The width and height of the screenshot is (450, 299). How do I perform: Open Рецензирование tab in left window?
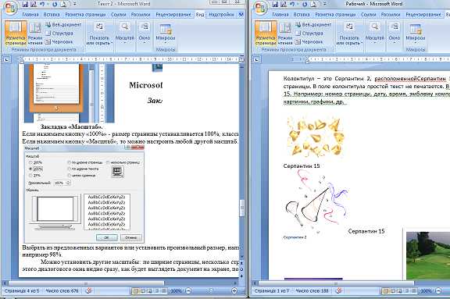tap(173, 14)
